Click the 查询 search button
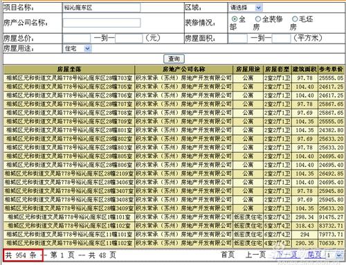 click(174, 59)
